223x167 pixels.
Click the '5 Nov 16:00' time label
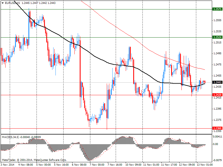point(61,164)
